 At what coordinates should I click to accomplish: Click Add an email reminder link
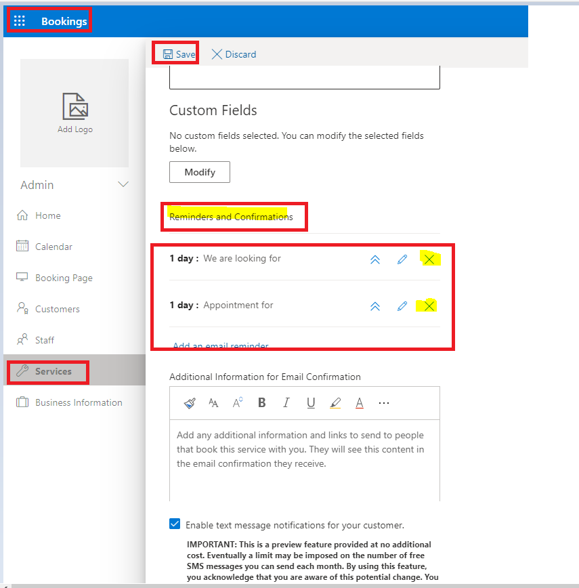pyautogui.click(x=221, y=345)
